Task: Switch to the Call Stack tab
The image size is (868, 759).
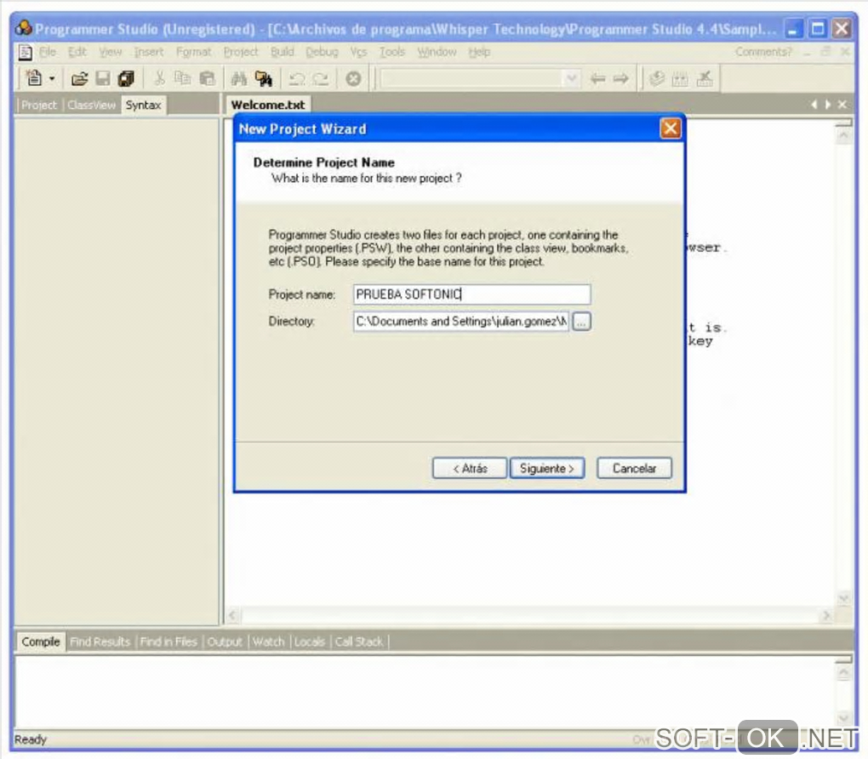Action: click(x=359, y=642)
